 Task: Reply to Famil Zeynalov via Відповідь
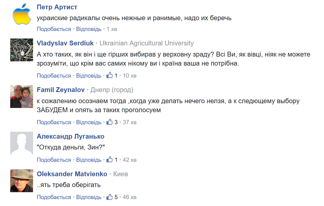point(89,122)
